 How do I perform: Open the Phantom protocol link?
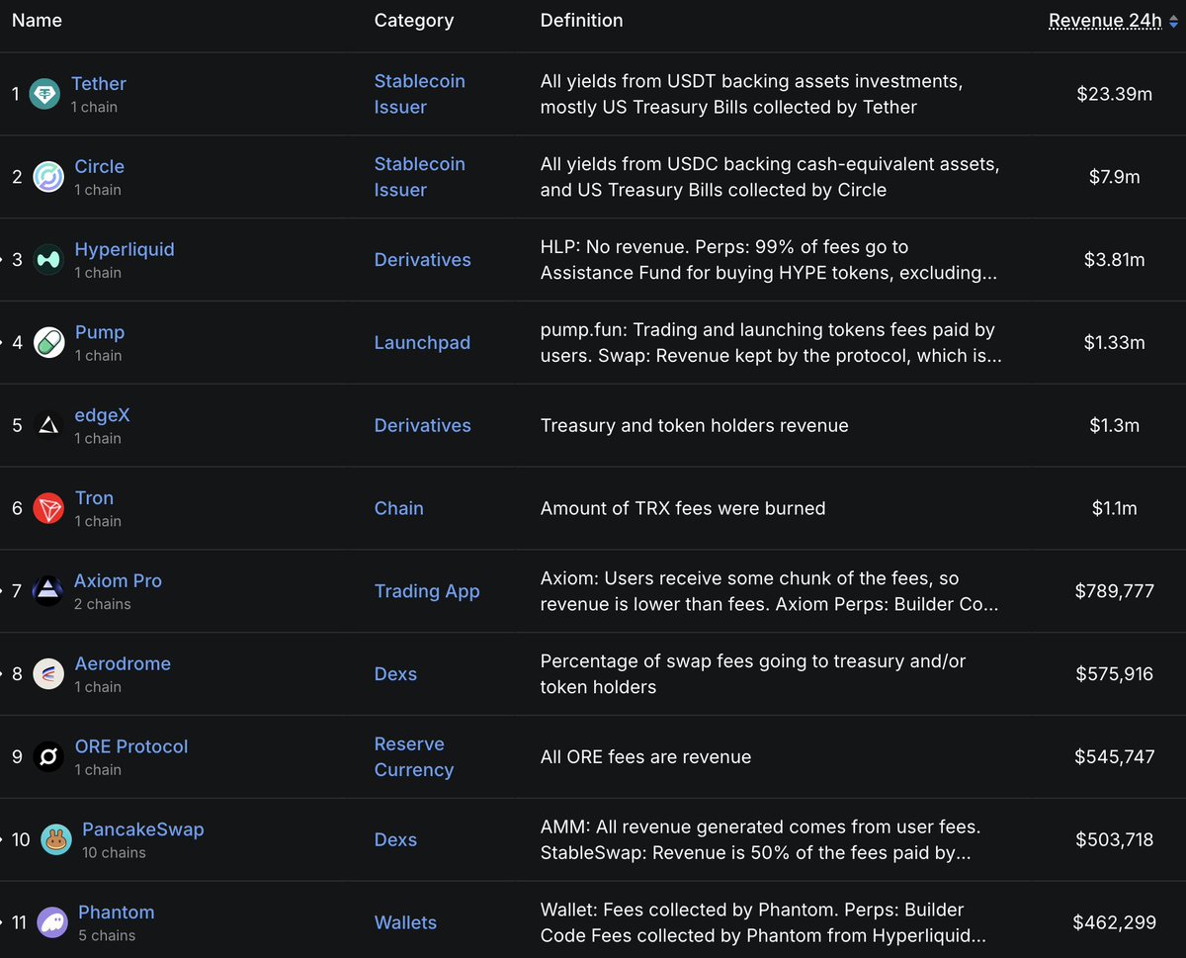(117, 913)
